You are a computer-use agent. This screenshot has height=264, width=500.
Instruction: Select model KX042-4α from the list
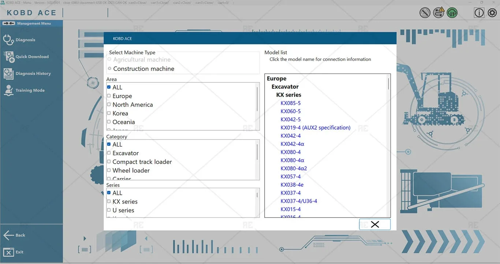tap(292, 144)
